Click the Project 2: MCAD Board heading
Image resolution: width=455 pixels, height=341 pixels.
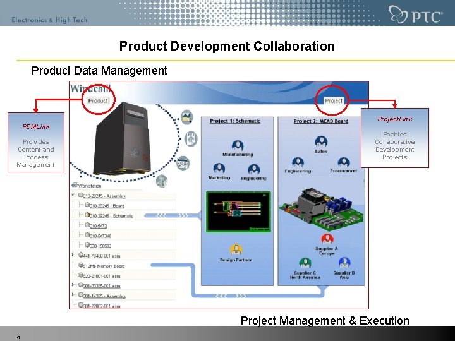pos(320,121)
